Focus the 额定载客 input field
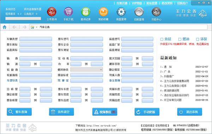 137,69
